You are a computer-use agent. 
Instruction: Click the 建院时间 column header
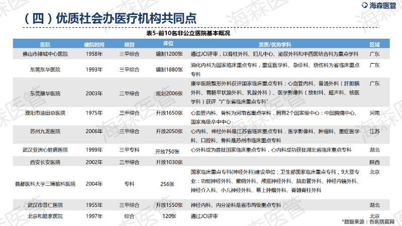tap(94, 45)
